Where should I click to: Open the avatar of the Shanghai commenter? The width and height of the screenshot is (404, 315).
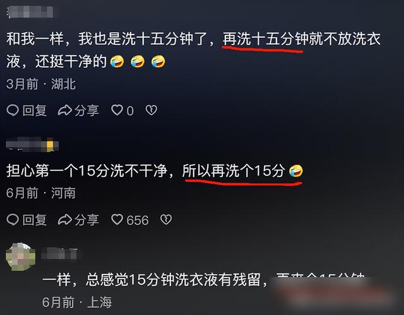[x=21, y=256]
